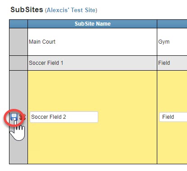Click yellow empty area above the Field input
This screenshot has height=171, width=187.
[172, 91]
